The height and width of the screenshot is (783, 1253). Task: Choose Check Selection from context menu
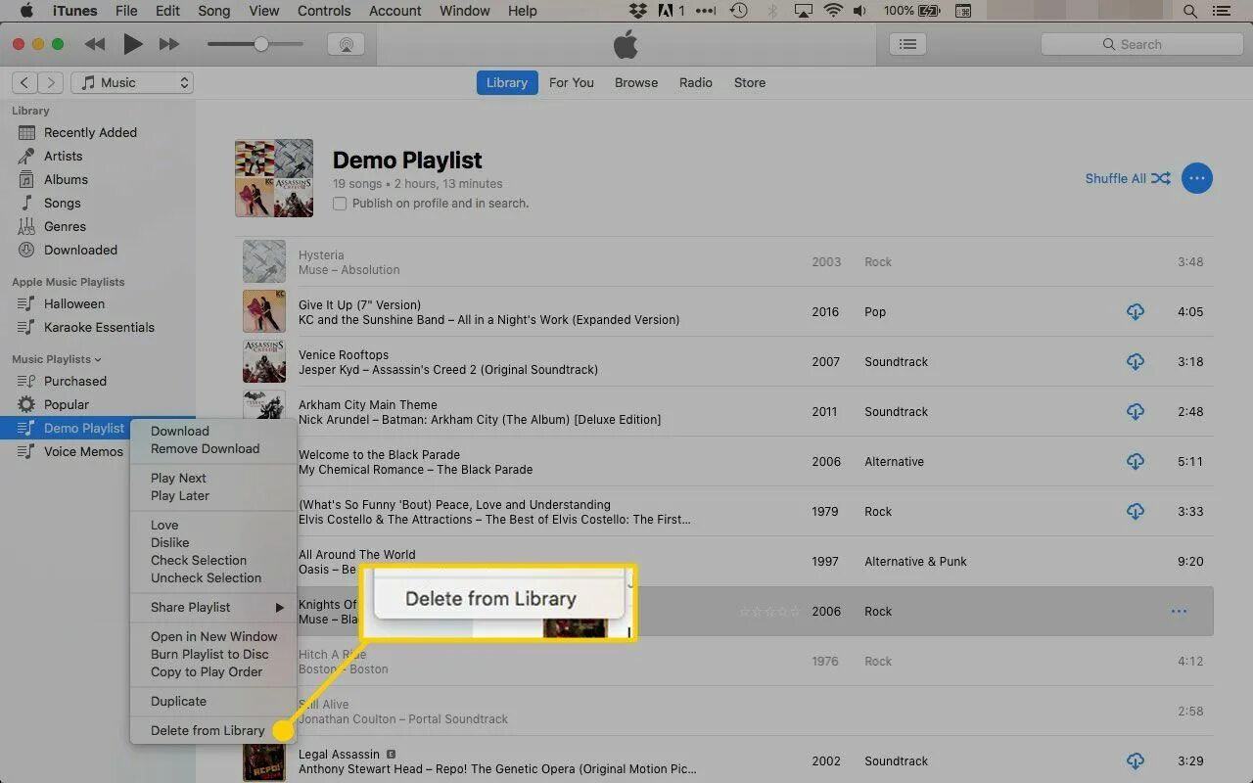point(213,561)
